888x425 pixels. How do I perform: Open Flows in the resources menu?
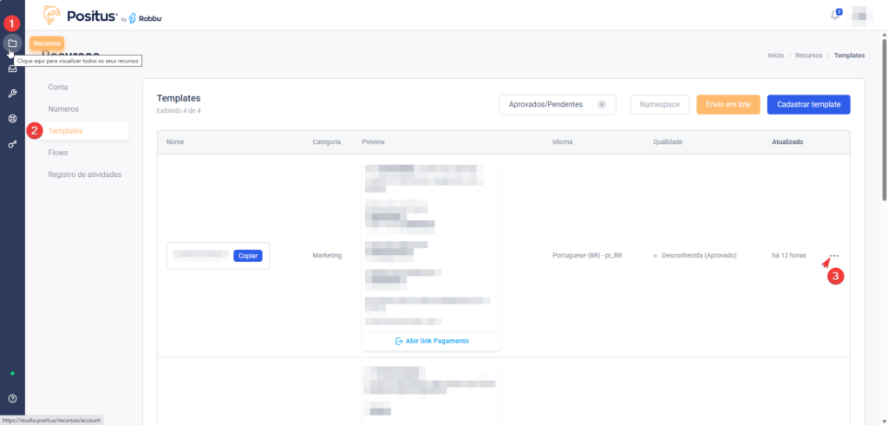pyautogui.click(x=58, y=153)
